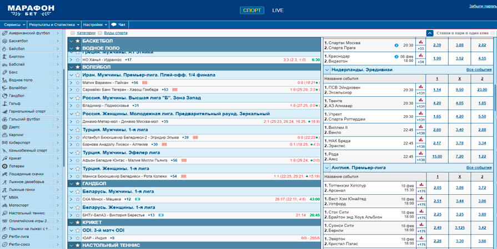Click Все события link for Нидерланды. Эредивизи
The height and width of the screenshot is (249, 497).
(479, 70)
